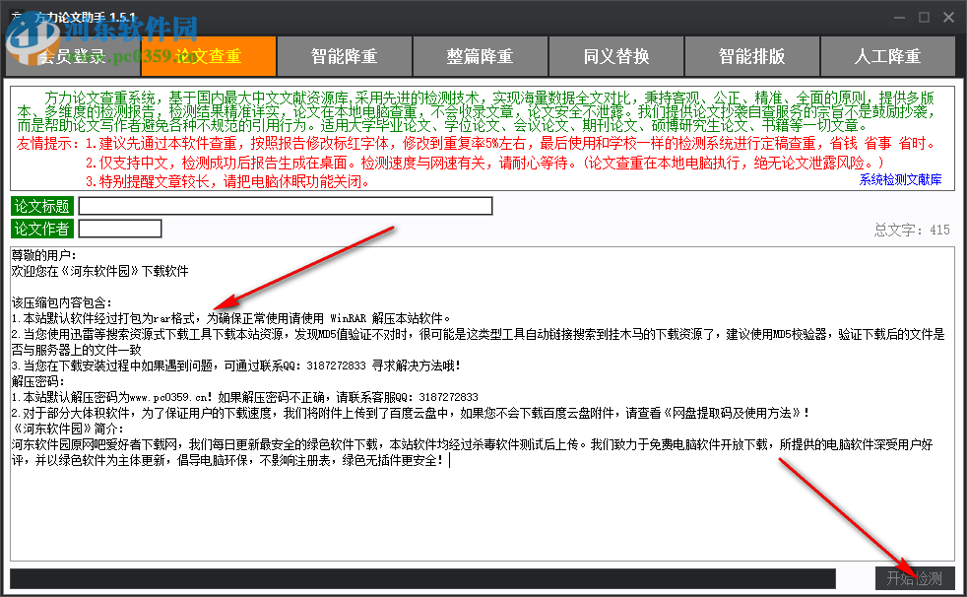Select the active 论文查重 tab
Image resolution: width=967 pixels, height=597 pixels.
coord(208,56)
